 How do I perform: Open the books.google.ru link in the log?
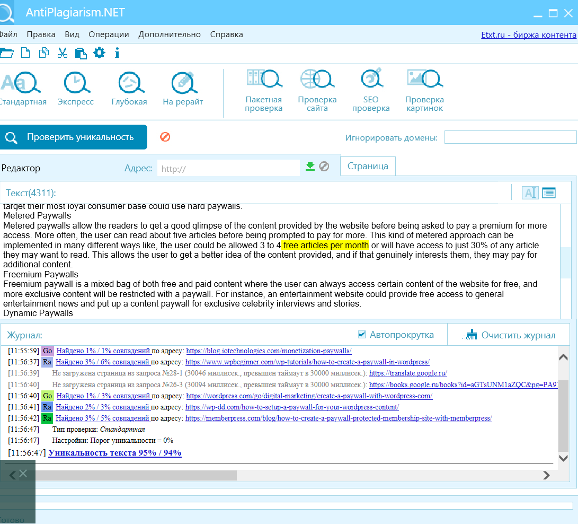[464, 385]
